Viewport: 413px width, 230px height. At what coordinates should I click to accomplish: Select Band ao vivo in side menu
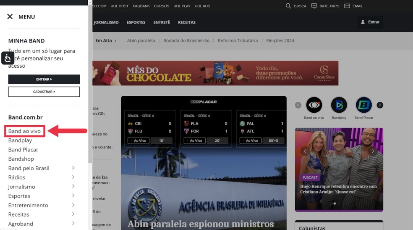pyautogui.click(x=24, y=131)
